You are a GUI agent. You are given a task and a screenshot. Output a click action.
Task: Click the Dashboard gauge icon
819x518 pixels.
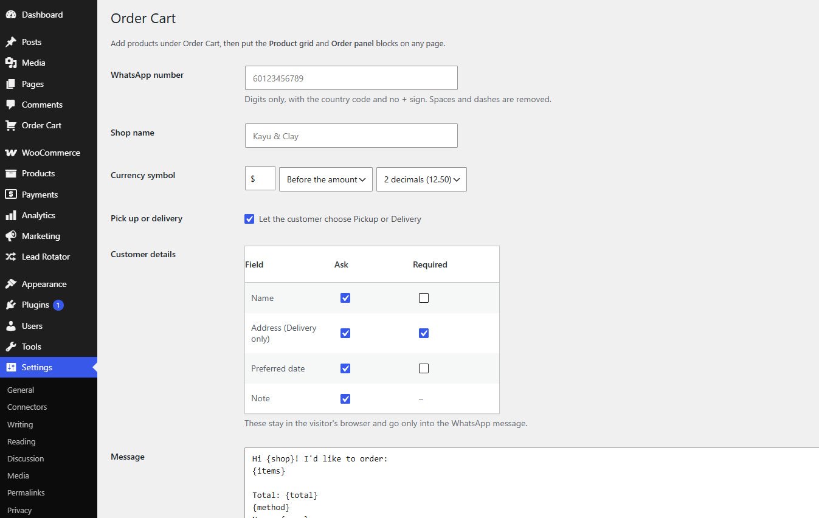coord(11,15)
